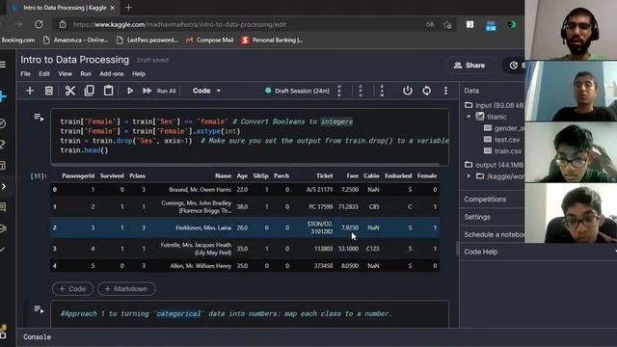Viewport: 617px width, 347px height.
Task: Click the Name column header in the table
Action: 223,175
